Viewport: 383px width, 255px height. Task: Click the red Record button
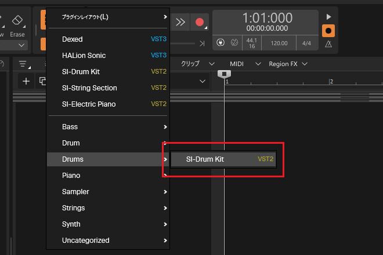(x=200, y=22)
